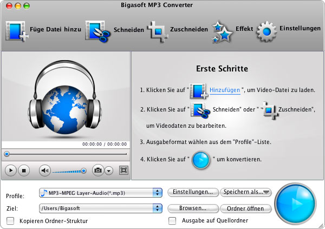Select the Zuschneiden crop tool icon

click(158, 31)
